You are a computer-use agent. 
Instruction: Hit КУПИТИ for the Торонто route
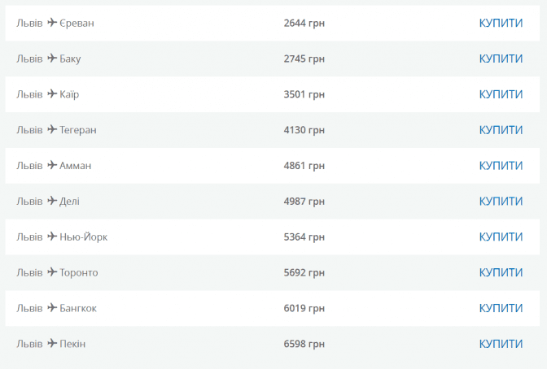(501, 272)
